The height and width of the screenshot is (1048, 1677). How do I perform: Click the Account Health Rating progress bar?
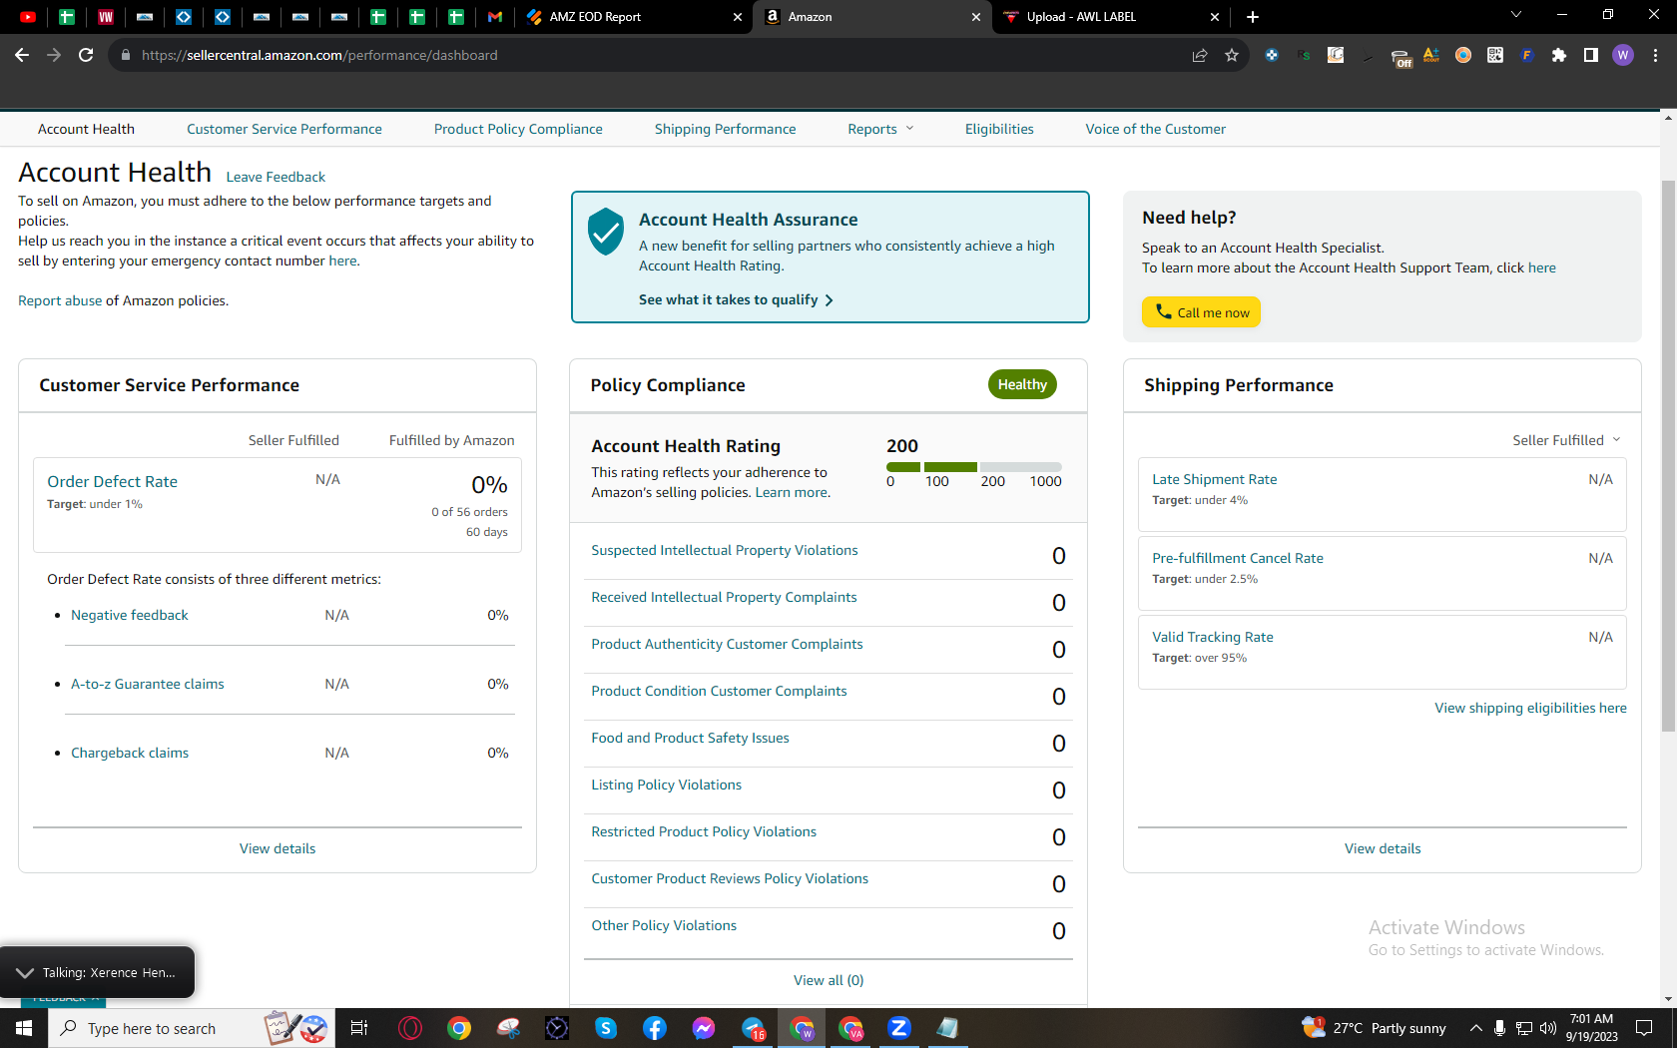tap(974, 467)
